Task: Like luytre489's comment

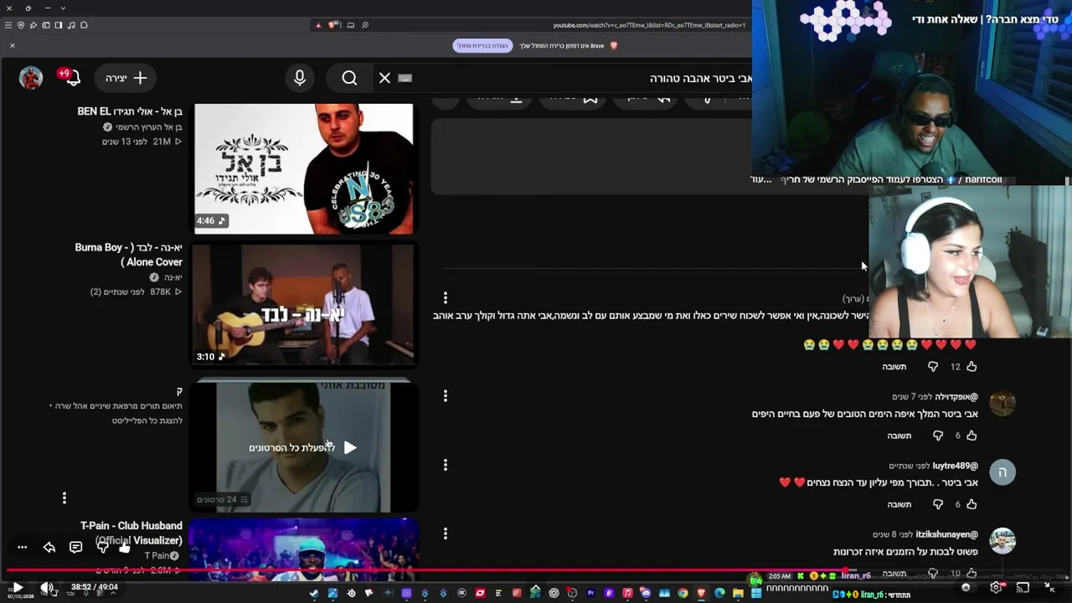Action: [x=971, y=504]
